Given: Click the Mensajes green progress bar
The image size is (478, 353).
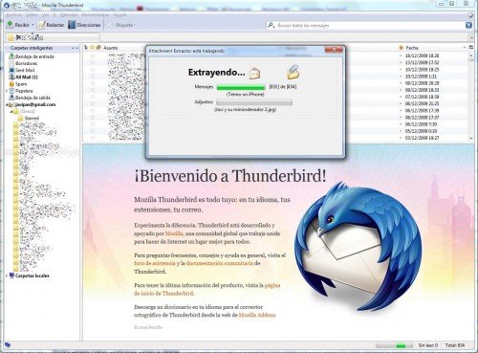Looking at the screenshot, I should (241, 87).
